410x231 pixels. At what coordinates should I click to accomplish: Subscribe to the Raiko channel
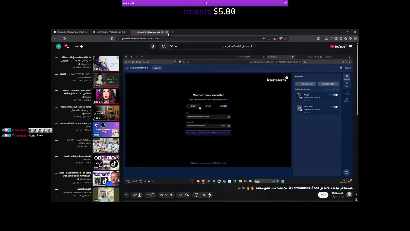tap(323, 195)
